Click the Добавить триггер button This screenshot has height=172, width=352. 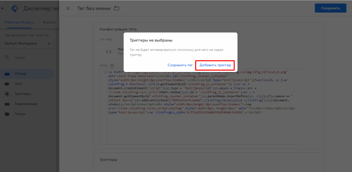pos(215,65)
